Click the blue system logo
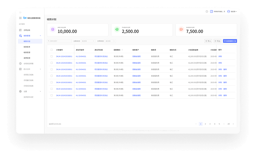256x158 pixels. click(25, 18)
